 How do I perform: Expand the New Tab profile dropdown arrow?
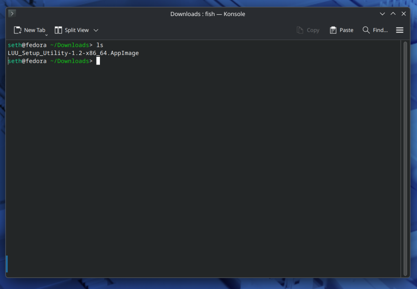click(x=46, y=35)
